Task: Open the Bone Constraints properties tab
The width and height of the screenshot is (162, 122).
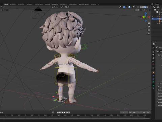Action: coord(153,88)
